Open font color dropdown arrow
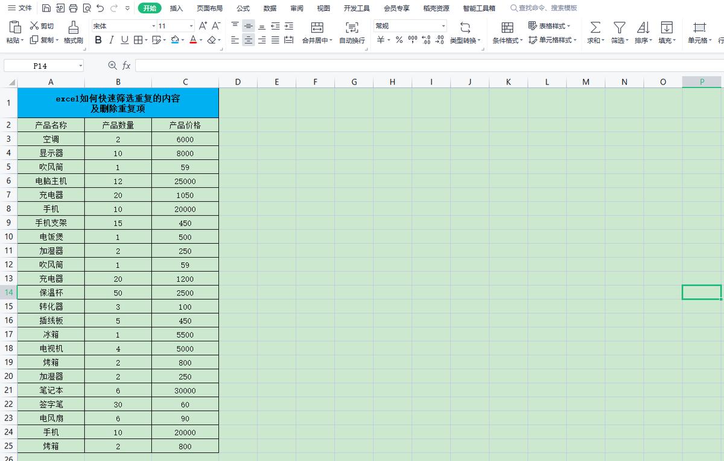 [x=201, y=40]
